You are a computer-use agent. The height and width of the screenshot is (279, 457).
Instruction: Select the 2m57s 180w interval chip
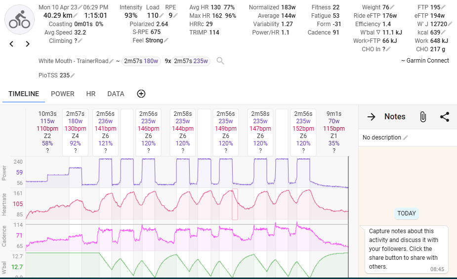(141, 61)
